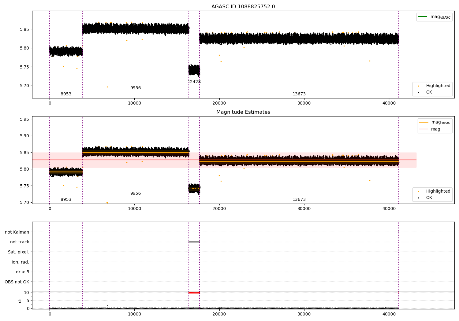This screenshot has height=321, width=459.
Task: Click x-tick '10000' under the top panel
Action: (x=134, y=103)
